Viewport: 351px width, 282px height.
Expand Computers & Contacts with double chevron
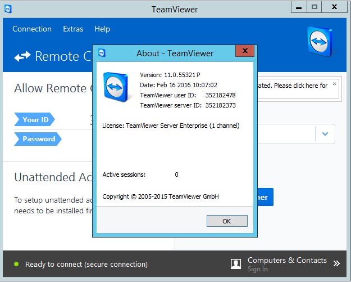pyautogui.click(x=336, y=263)
